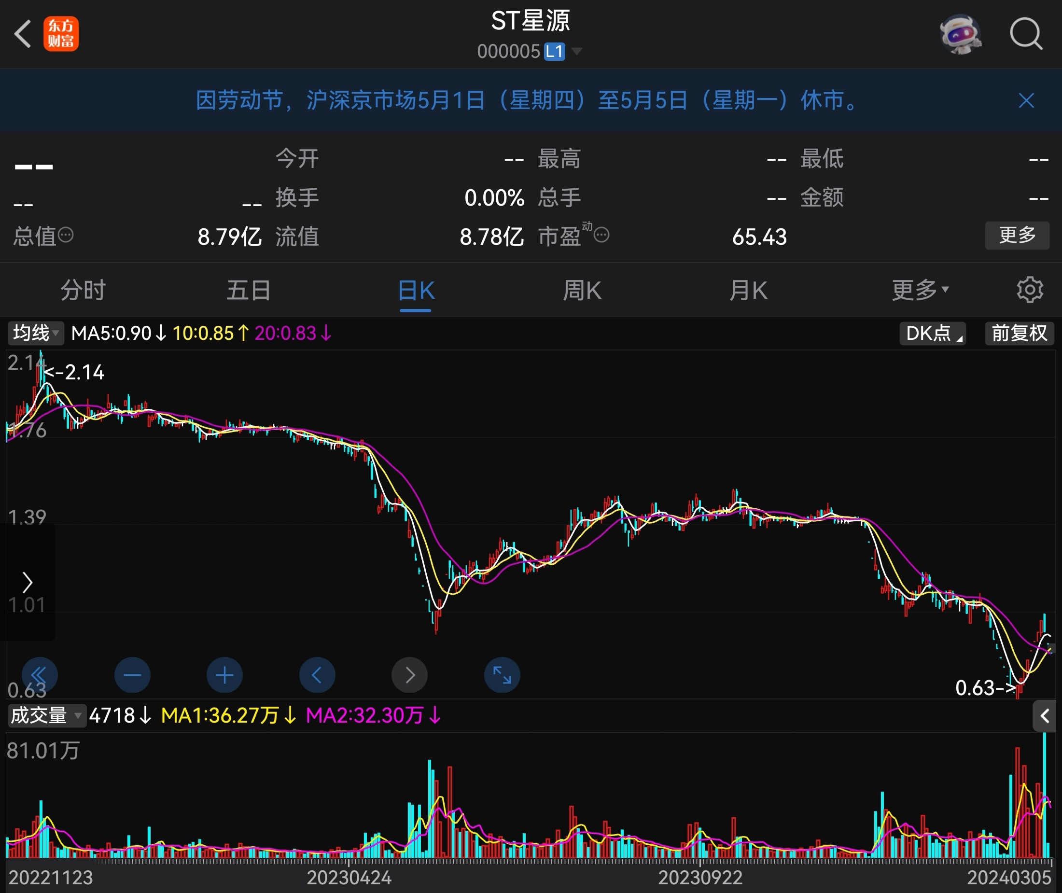Open 均线 indicator dropdown
Image resolution: width=1062 pixels, height=893 pixels.
coord(35,333)
